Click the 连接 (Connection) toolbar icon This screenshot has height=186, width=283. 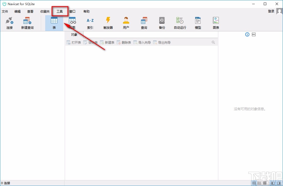coord(10,23)
